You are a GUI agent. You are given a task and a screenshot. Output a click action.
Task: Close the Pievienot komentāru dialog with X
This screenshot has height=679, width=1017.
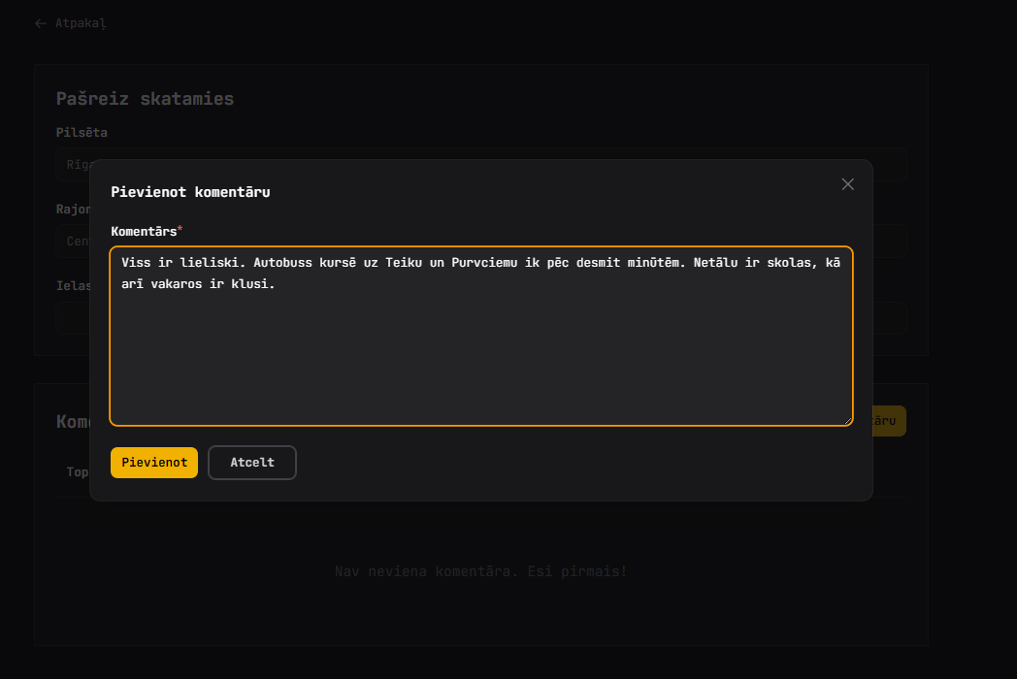click(847, 184)
